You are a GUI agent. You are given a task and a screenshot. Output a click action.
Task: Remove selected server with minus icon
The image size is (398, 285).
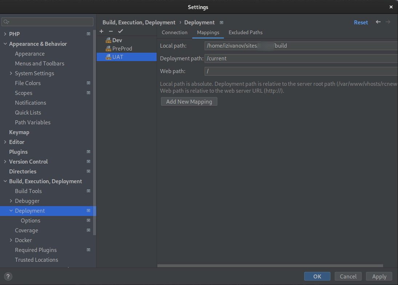coord(110,31)
